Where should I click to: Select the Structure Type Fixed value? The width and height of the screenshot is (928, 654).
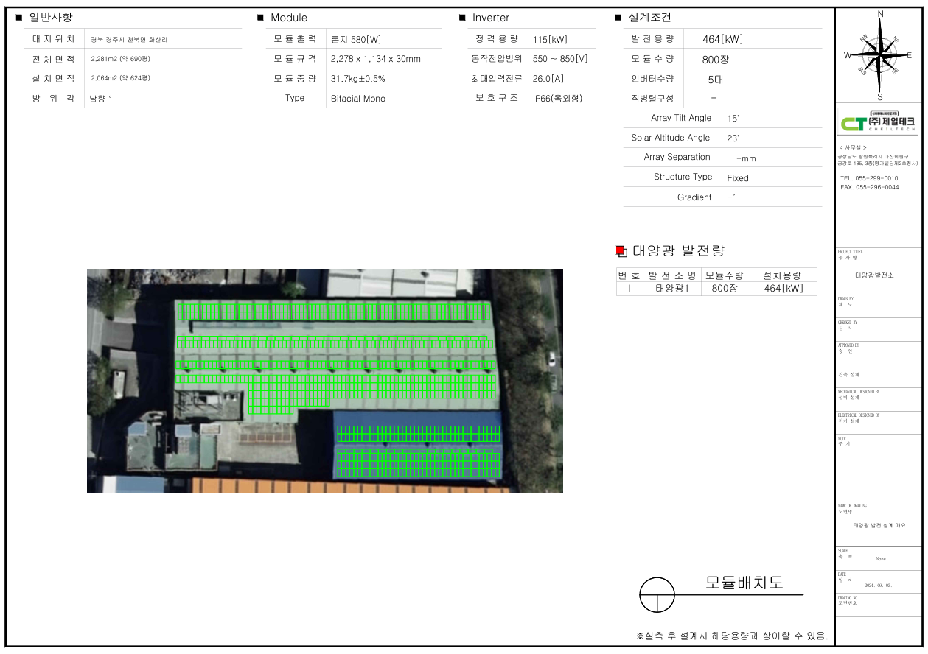click(737, 178)
